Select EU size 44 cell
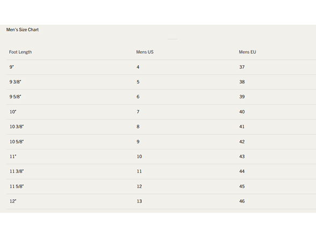Screen dimensions: 316x237 click(242, 171)
